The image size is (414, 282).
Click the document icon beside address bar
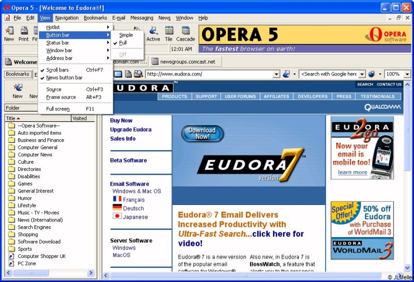pyautogui.click(x=128, y=74)
